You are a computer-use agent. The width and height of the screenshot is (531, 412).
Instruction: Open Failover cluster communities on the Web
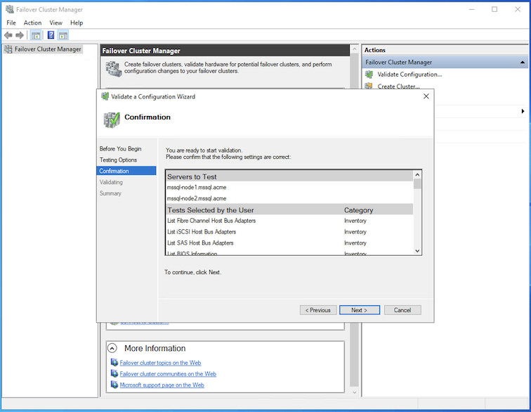click(168, 374)
